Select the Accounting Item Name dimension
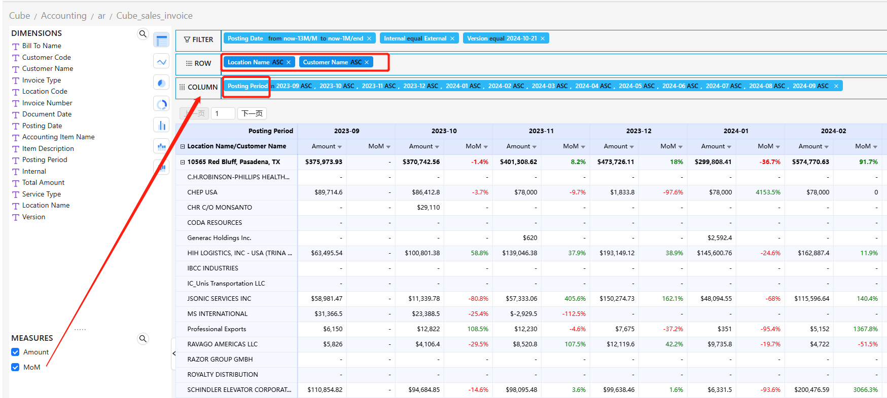The image size is (887, 398). 58,137
